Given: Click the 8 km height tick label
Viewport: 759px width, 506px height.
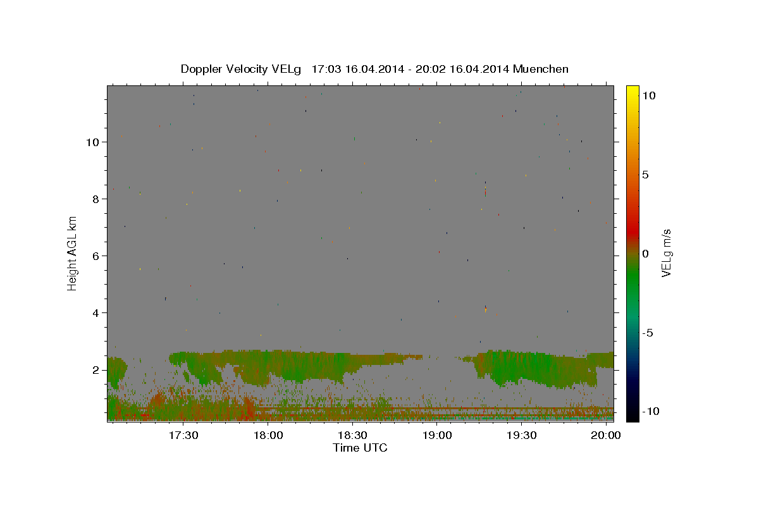Looking at the screenshot, I should (96, 199).
